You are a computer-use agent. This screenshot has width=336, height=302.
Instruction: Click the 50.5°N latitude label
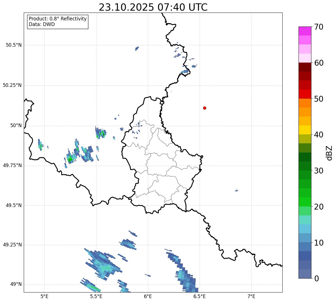click(14, 45)
